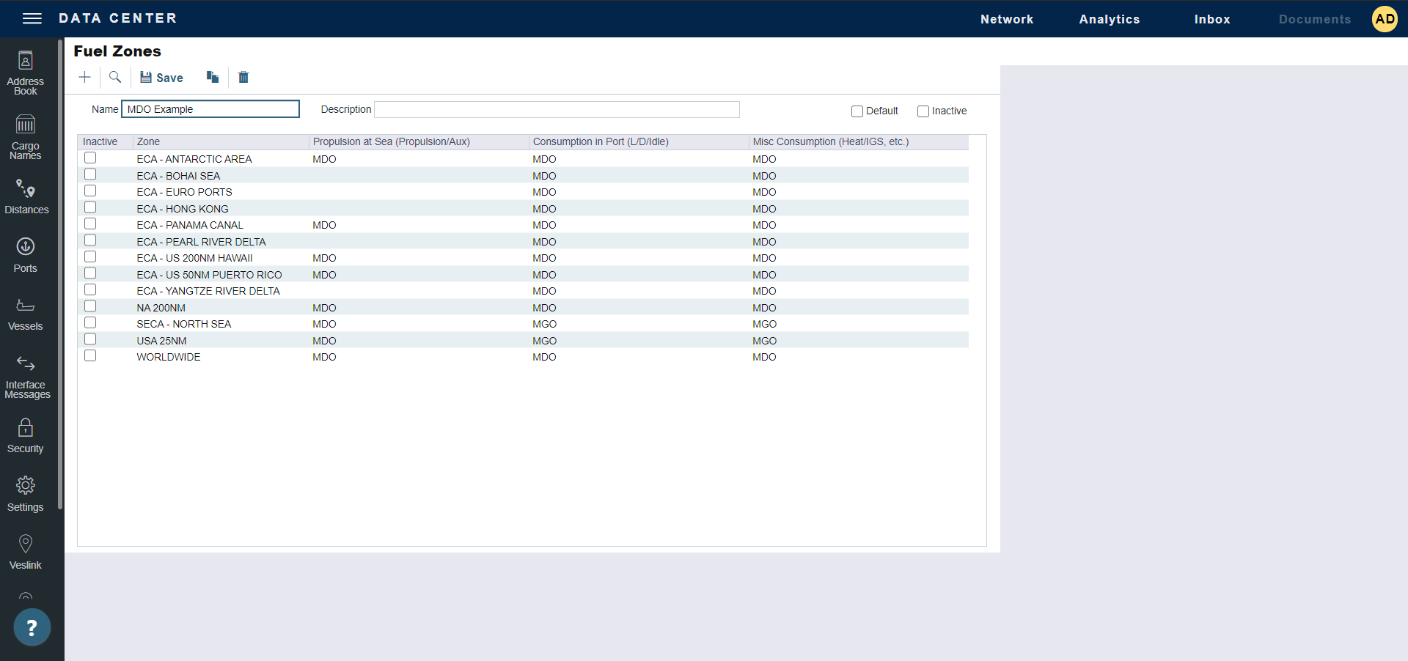Open the help question mark button
This screenshot has height=661, width=1408.
pyautogui.click(x=32, y=627)
